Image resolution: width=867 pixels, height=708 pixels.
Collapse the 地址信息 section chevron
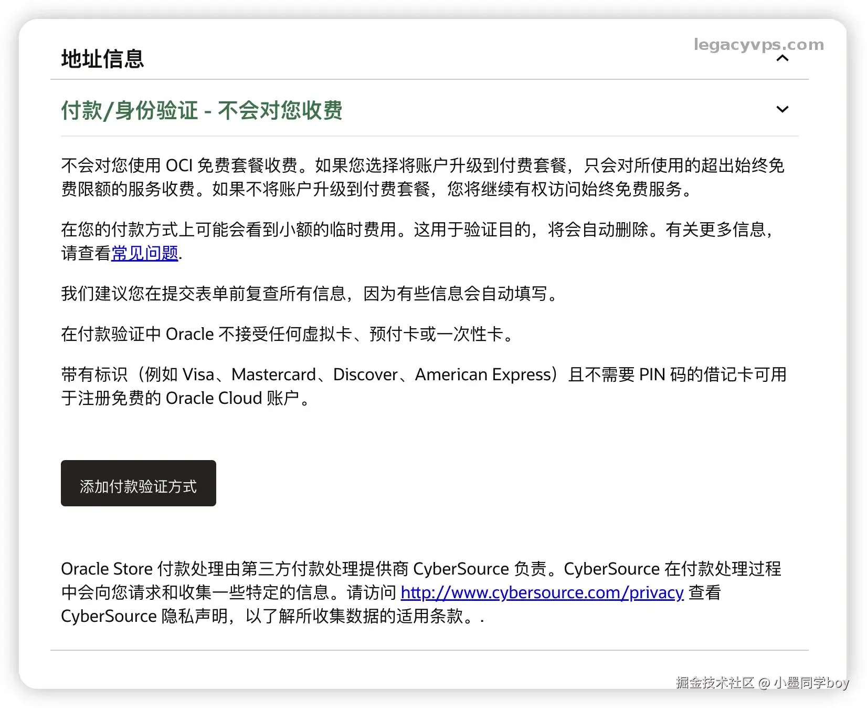click(x=782, y=58)
